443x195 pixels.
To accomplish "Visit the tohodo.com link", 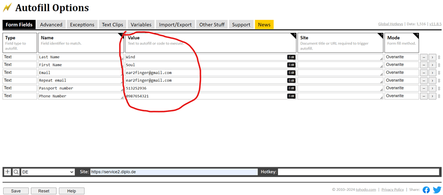I will click(366, 190).
